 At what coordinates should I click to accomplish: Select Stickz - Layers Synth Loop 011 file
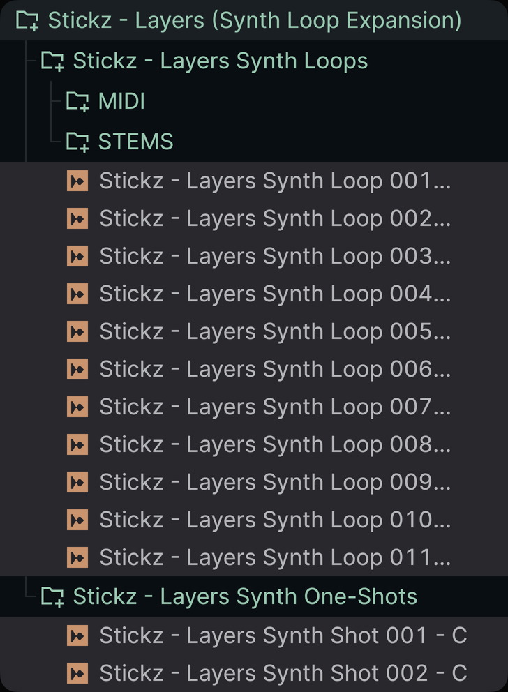254,557
